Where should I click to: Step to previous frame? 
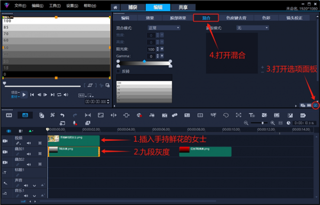click(x=39, y=95)
